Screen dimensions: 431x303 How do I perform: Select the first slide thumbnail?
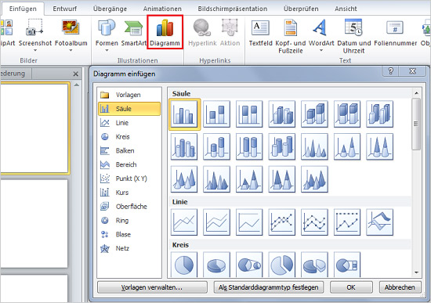[x=34, y=128]
